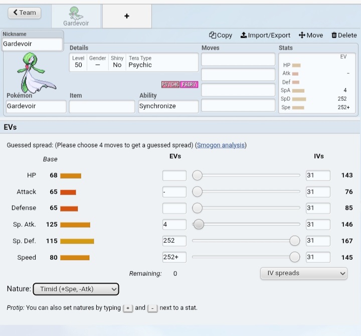The image size is (361, 336).
Task: Click the HP EV input box
Action: point(174,176)
